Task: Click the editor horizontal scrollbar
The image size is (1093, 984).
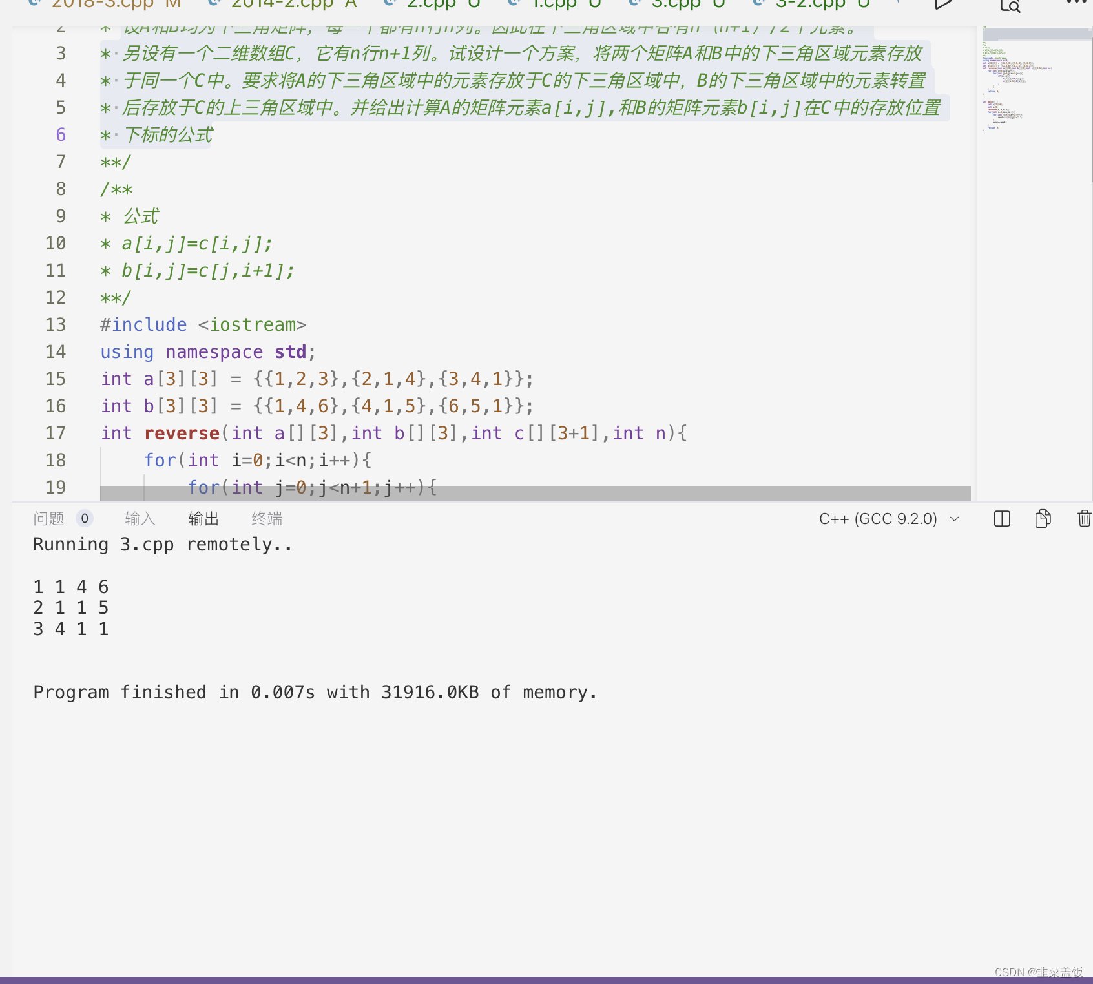Action: click(536, 494)
